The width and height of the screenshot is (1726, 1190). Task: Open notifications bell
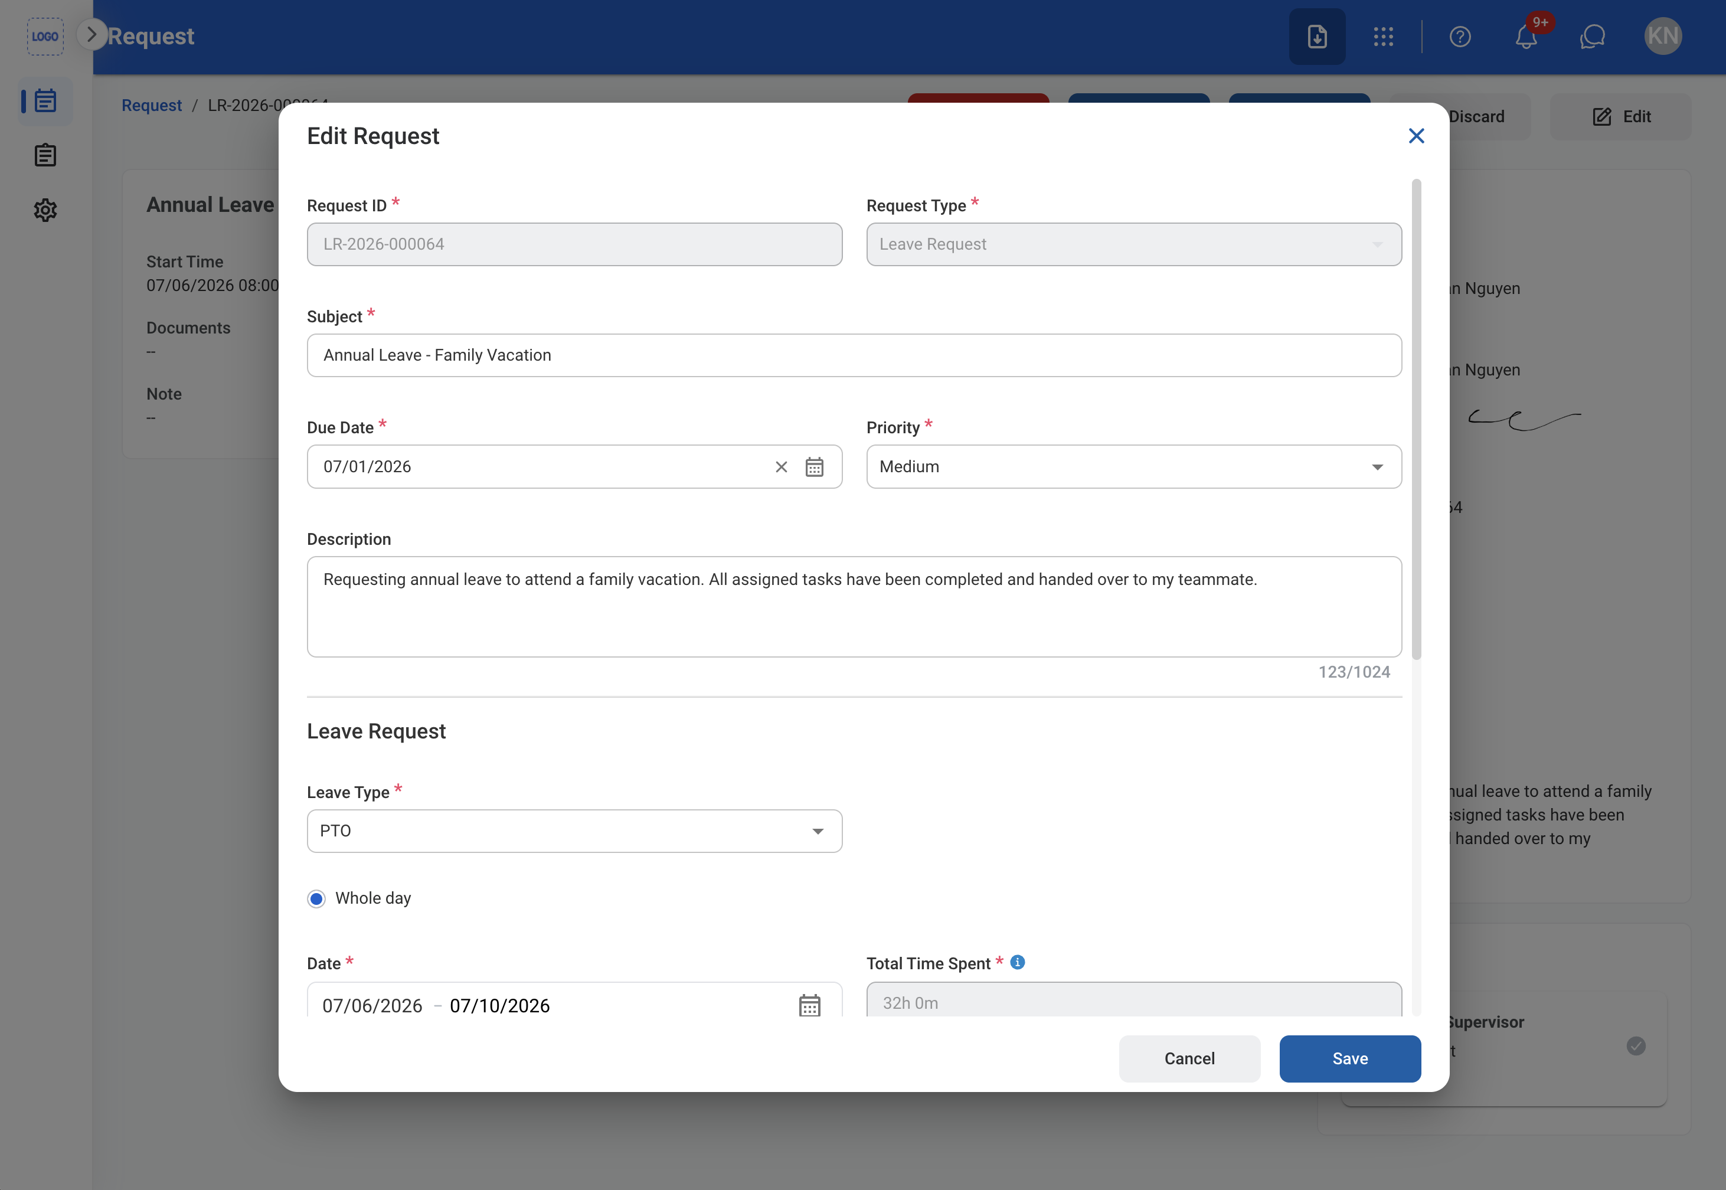tap(1526, 36)
